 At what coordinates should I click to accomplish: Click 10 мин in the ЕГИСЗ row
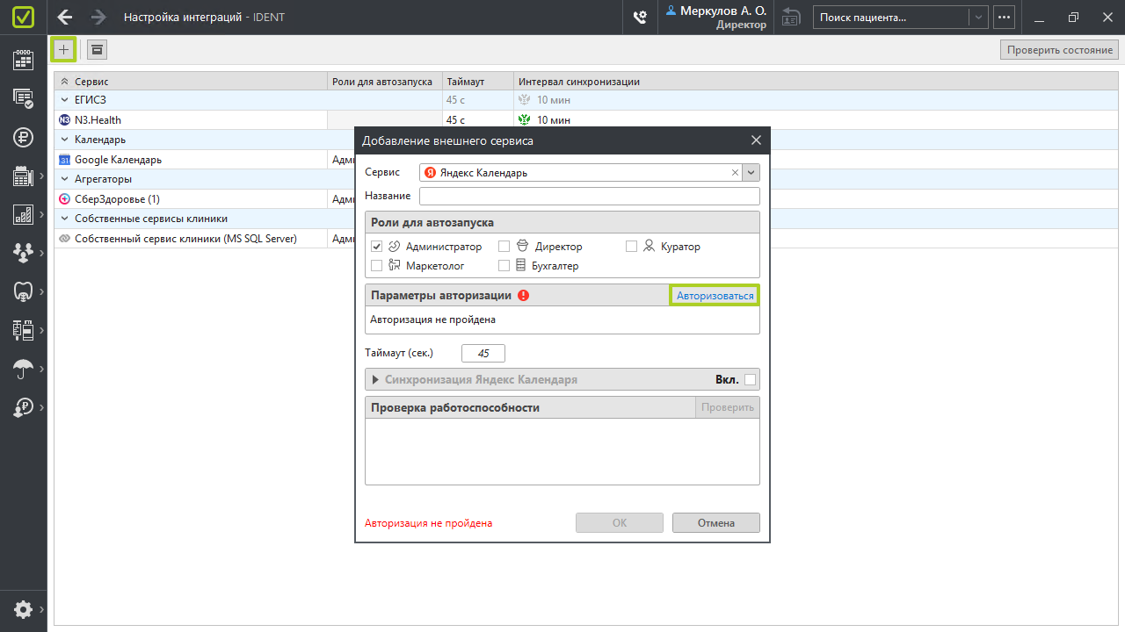click(554, 100)
